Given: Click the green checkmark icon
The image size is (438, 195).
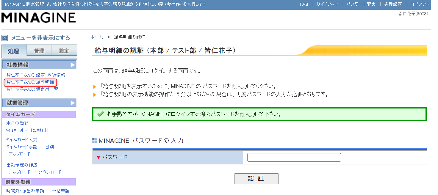Looking at the screenshot, I should click(100, 114).
